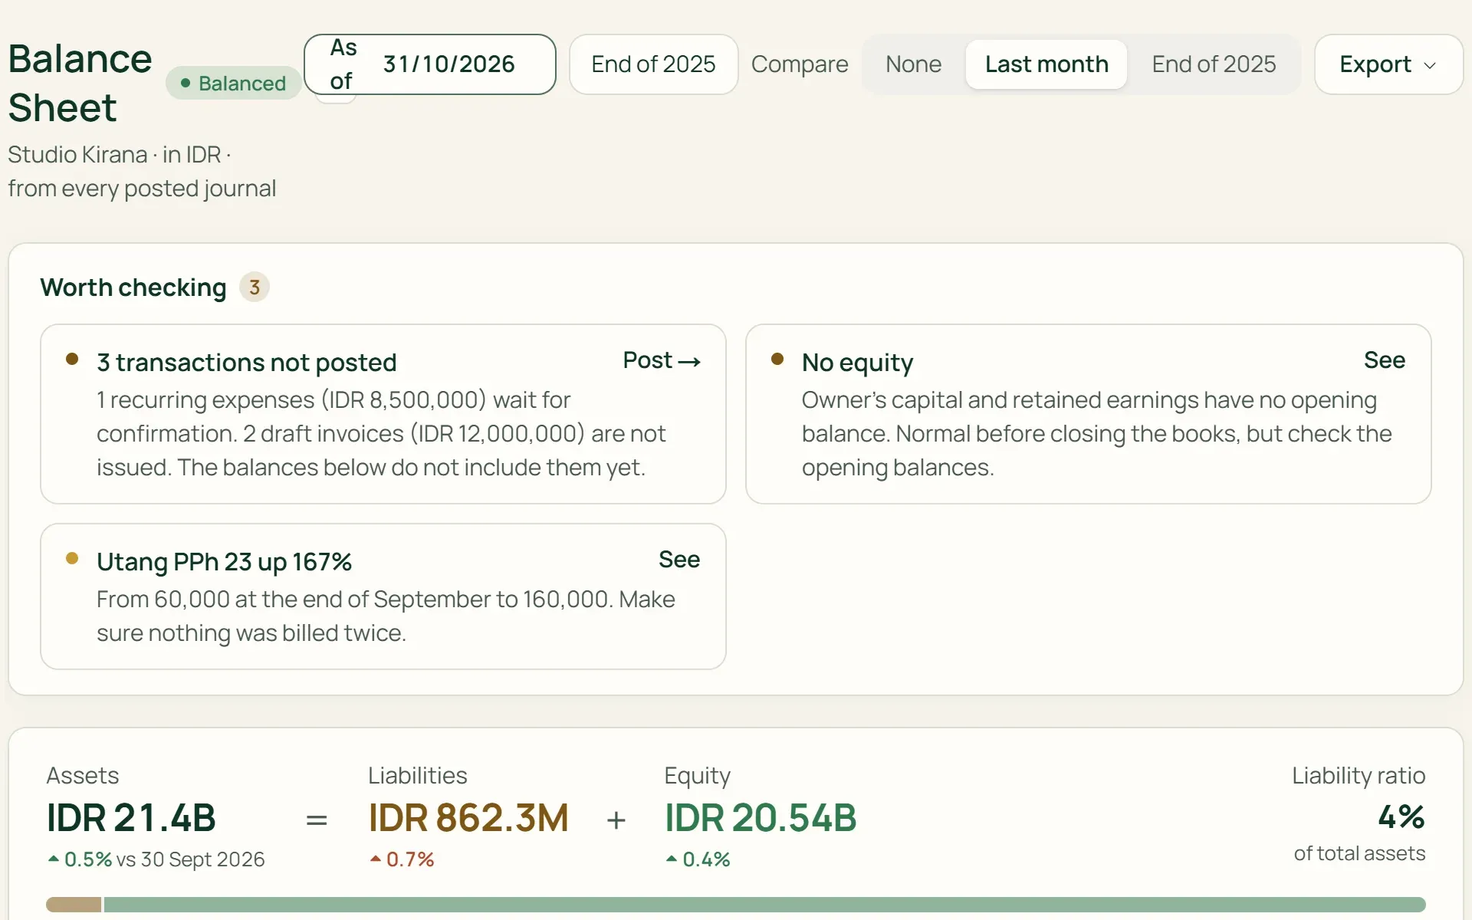
Task: Open the 3 transactions not posted card title
Action: tap(246, 363)
